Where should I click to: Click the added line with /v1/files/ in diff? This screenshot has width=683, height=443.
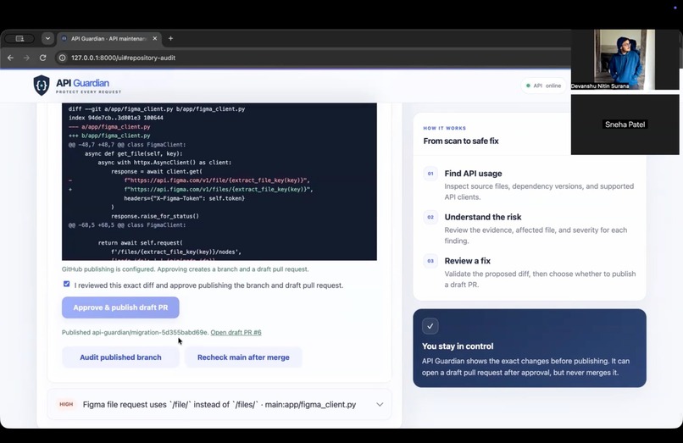pos(219,190)
